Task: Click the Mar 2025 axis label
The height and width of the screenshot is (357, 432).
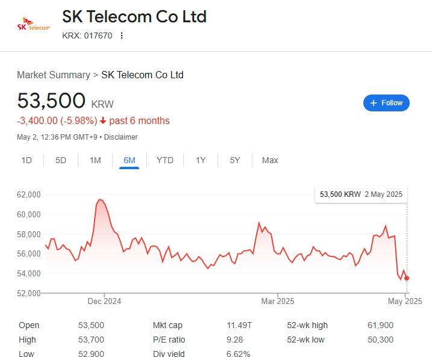Action: coord(278,301)
